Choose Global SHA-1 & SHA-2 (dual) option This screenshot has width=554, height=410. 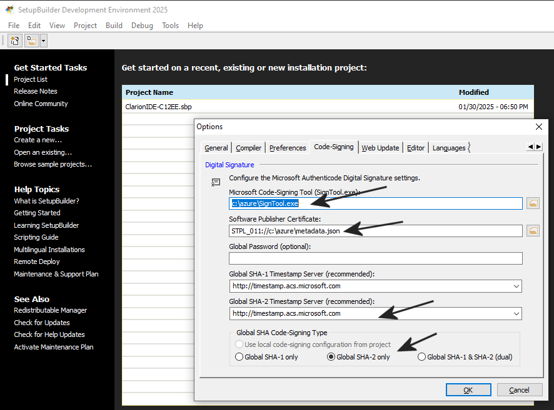(x=421, y=357)
